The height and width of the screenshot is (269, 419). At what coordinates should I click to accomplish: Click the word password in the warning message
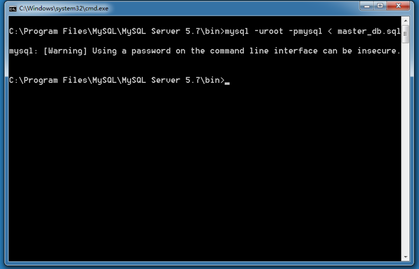151,51
